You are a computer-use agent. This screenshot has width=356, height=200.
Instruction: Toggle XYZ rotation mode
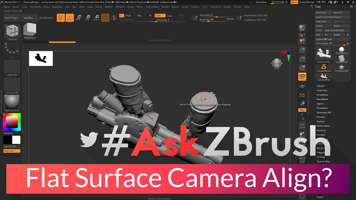point(302,110)
